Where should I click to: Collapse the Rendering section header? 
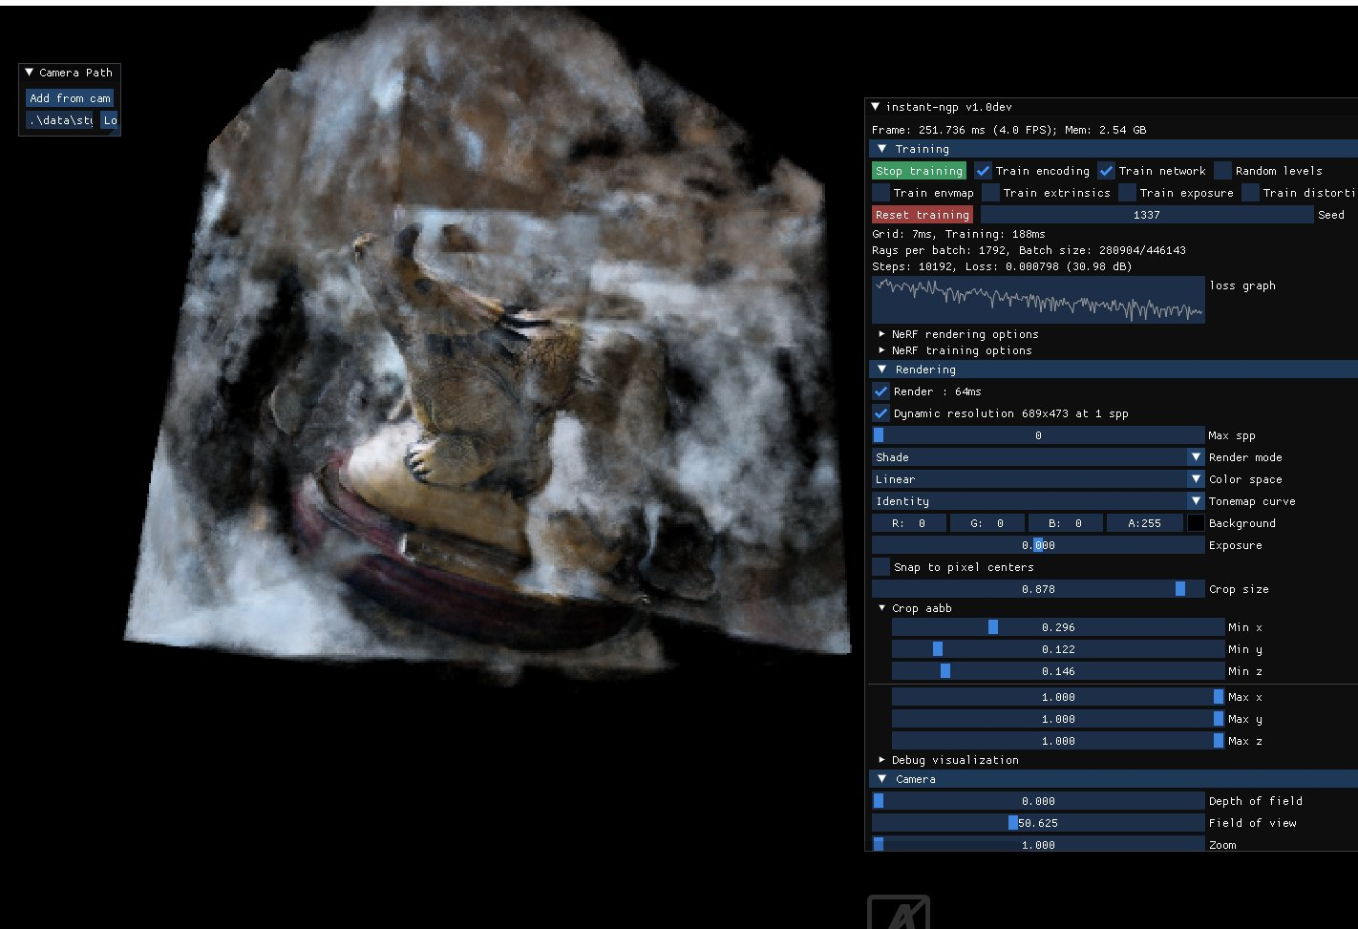point(882,369)
